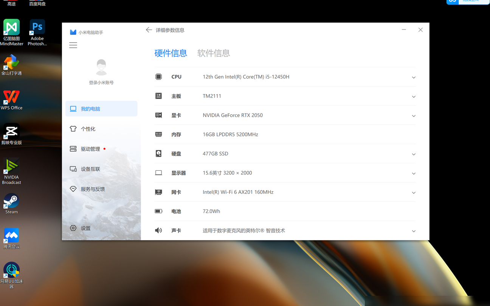Click the 驱动管理 driver icon
This screenshot has width=490, height=306.
73,149
